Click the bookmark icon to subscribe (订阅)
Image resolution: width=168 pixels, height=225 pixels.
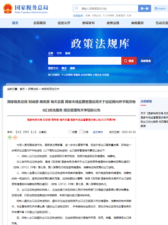click(81, 132)
